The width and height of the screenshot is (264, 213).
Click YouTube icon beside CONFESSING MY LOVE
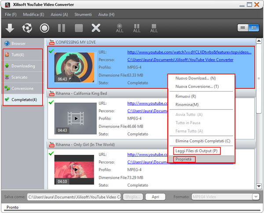tap(51, 42)
